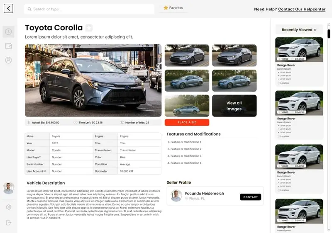332x233 pixels.
Task: Click the search magnifier icon
Action: coord(29,9)
